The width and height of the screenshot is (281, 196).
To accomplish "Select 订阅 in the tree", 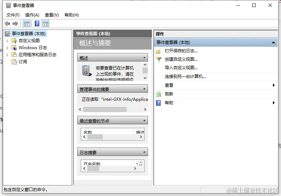I will [x=23, y=62].
